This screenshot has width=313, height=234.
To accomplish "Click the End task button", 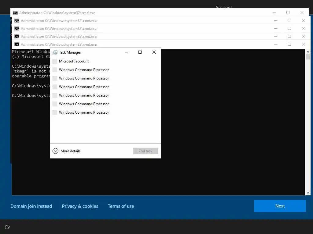I will [145, 151].
